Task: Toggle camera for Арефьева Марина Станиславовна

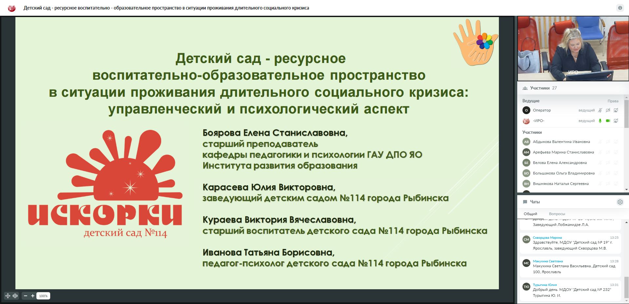Action: [608, 152]
